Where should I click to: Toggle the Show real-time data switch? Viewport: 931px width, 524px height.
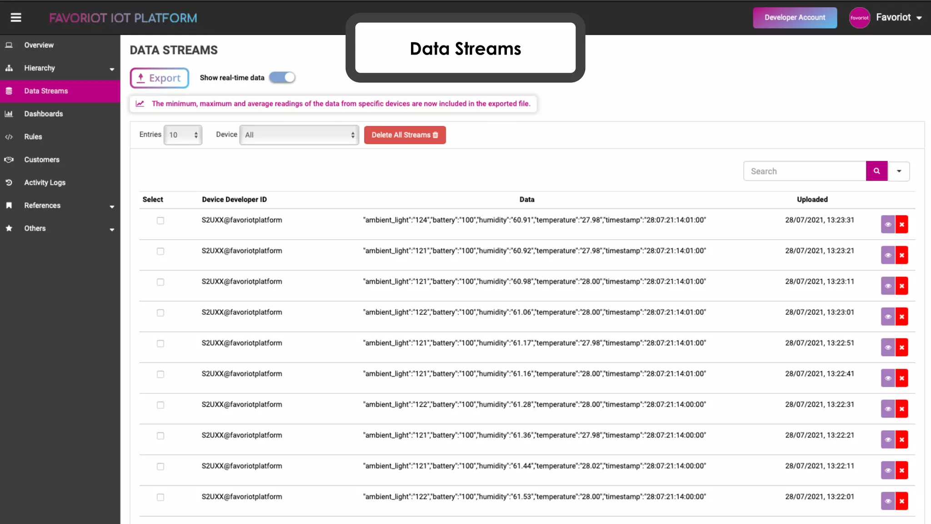point(282,77)
